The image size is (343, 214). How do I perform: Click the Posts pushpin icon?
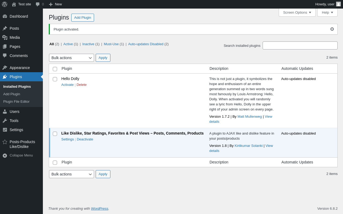click(5, 28)
